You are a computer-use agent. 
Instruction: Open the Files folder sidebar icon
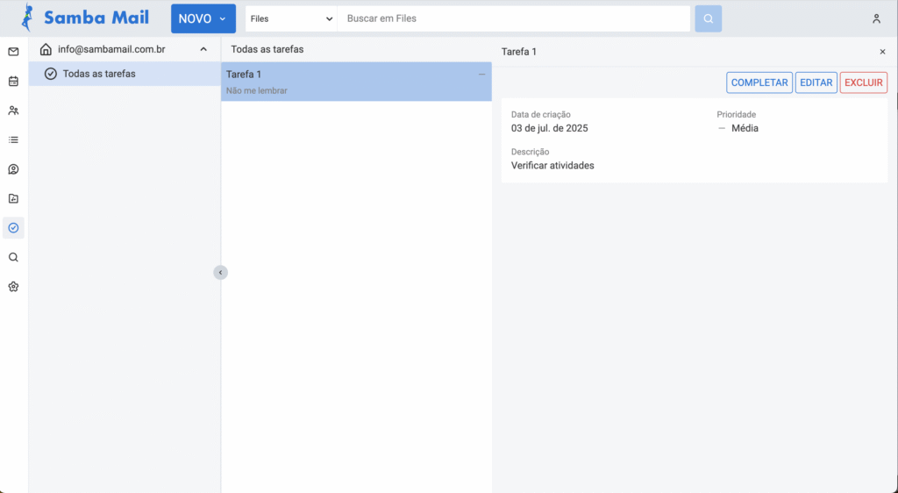pos(13,198)
